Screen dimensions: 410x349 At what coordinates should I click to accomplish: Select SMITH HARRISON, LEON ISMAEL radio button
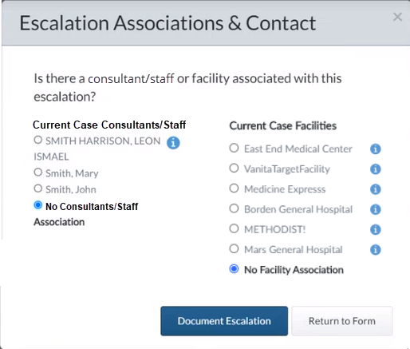[x=38, y=140]
